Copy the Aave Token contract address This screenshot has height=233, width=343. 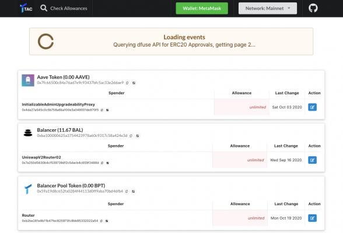point(127,83)
